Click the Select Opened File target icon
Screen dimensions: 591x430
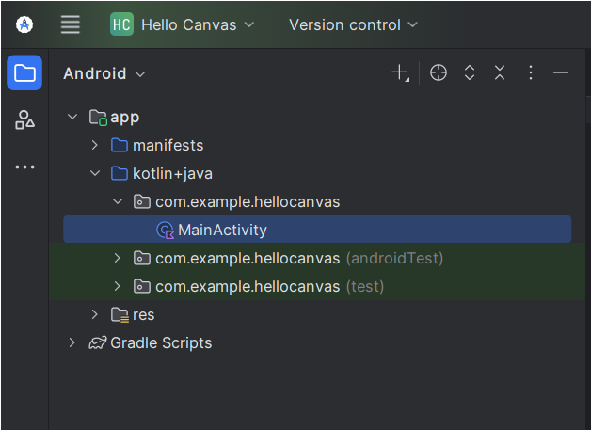[439, 72]
